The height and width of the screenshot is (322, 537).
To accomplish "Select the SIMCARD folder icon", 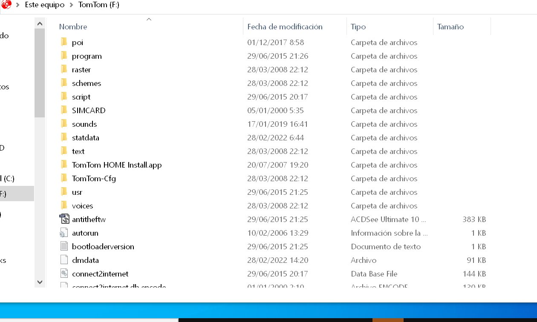I will click(64, 110).
